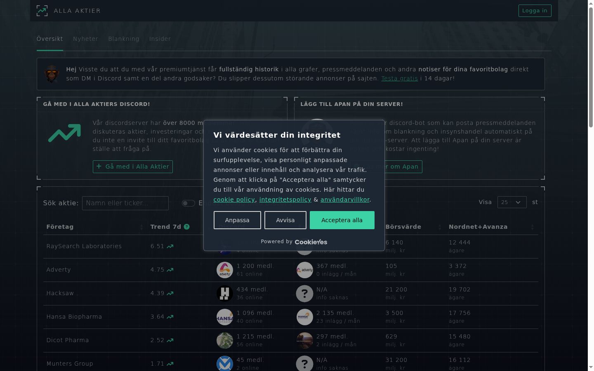Click RaySearch Laboratories company name
The image size is (594, 371).
84,247
